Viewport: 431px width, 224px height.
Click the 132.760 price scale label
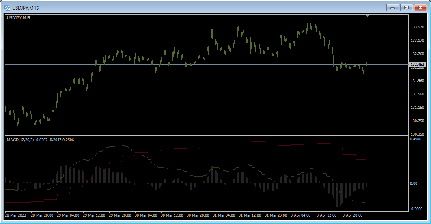point(417,54)
